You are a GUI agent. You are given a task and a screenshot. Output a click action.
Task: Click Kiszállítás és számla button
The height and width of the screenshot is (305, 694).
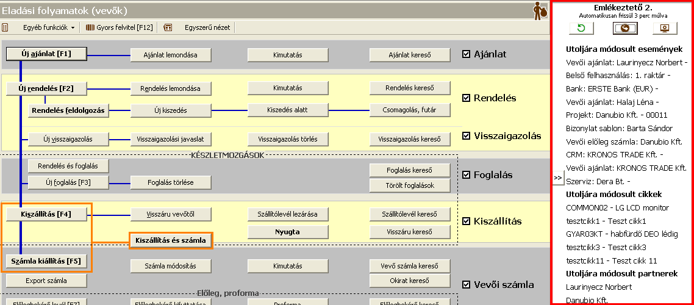click(171, 240)
